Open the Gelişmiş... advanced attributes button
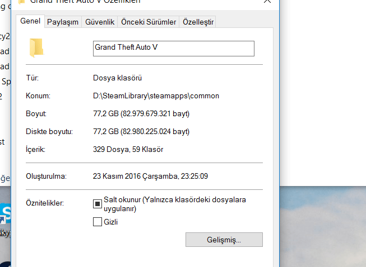This screenshot has width=366, height=267. pyautogui.click(x=224, y=240)
